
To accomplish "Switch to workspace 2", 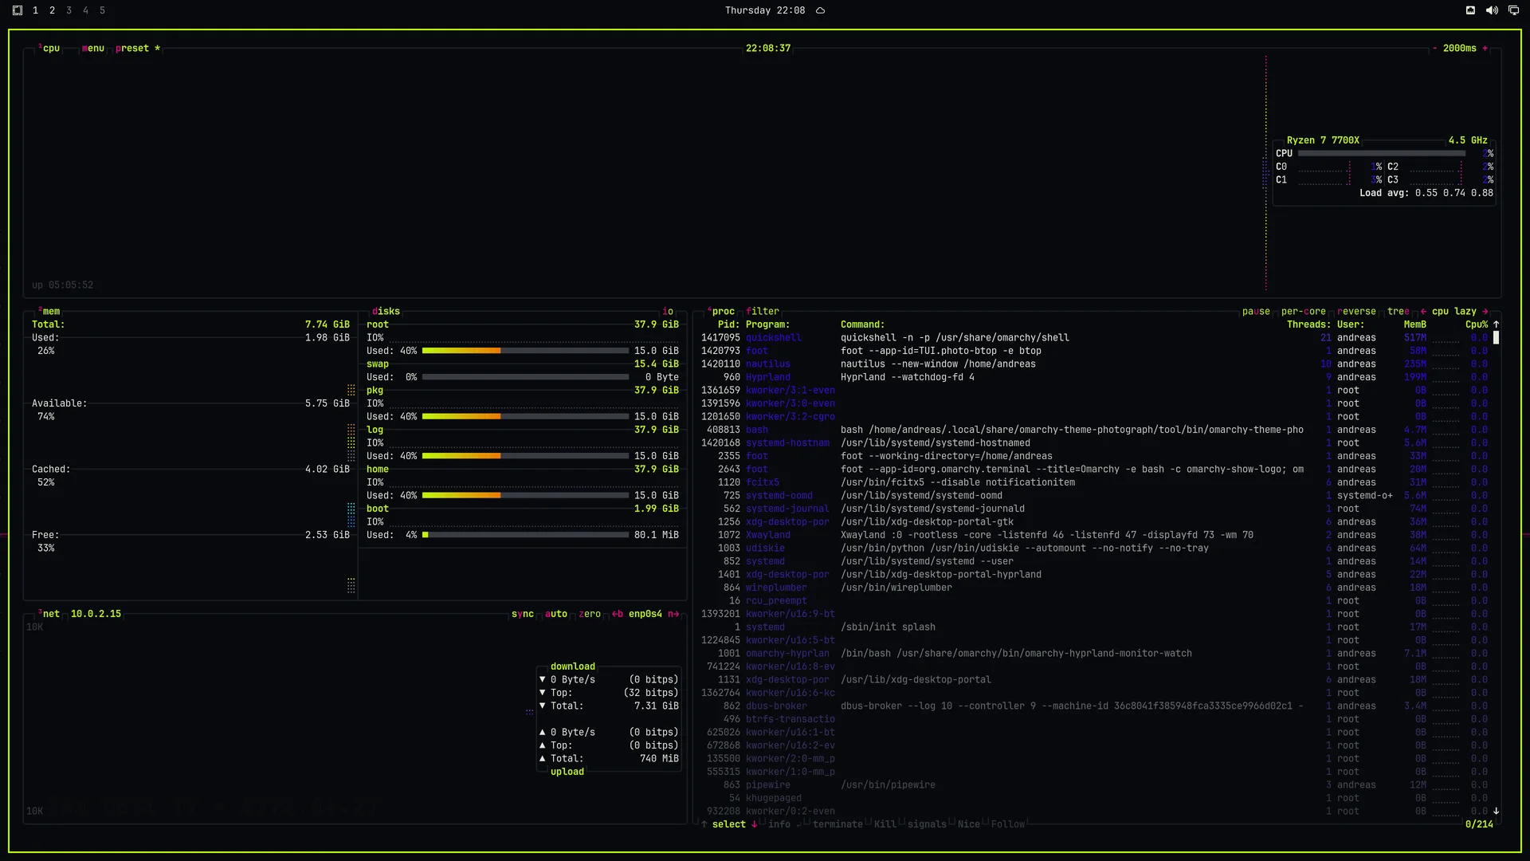I will click(x=53, y=10).
